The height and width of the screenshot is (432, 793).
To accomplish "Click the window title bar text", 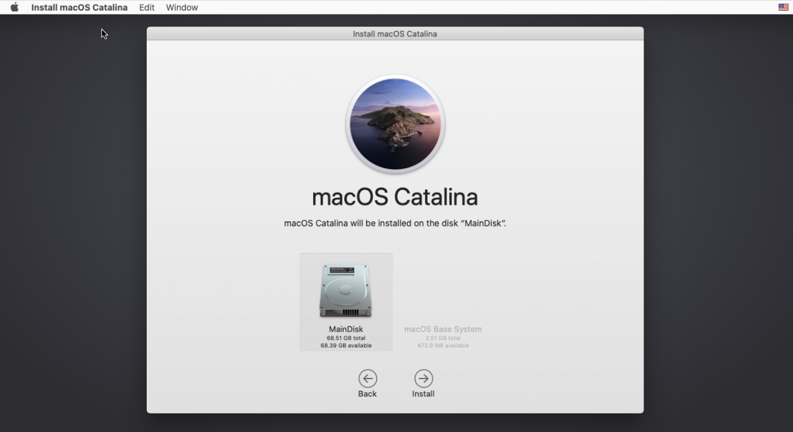I will (x=395, y=34).
